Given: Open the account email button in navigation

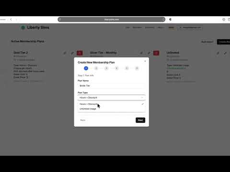Looking at the screenshot, I should click(x=190, y=28).
